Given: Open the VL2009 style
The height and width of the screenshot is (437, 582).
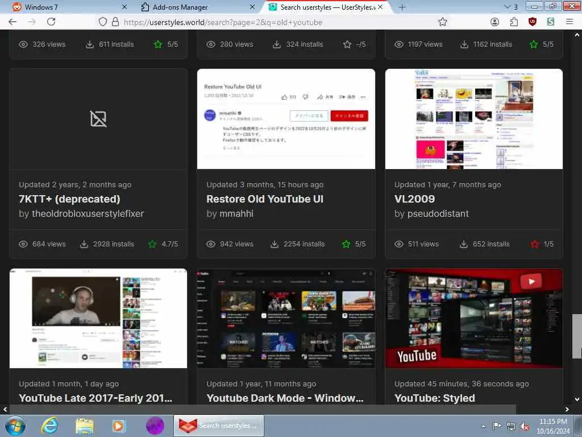Looking at the screenshot, I should click(414, 199).
